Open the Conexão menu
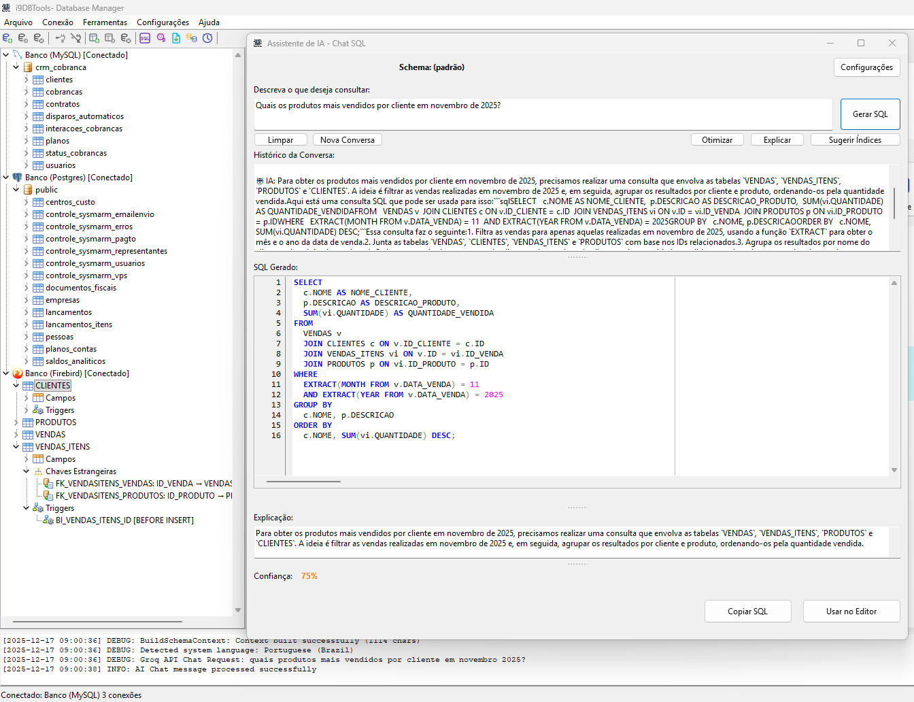 point(58,22)
